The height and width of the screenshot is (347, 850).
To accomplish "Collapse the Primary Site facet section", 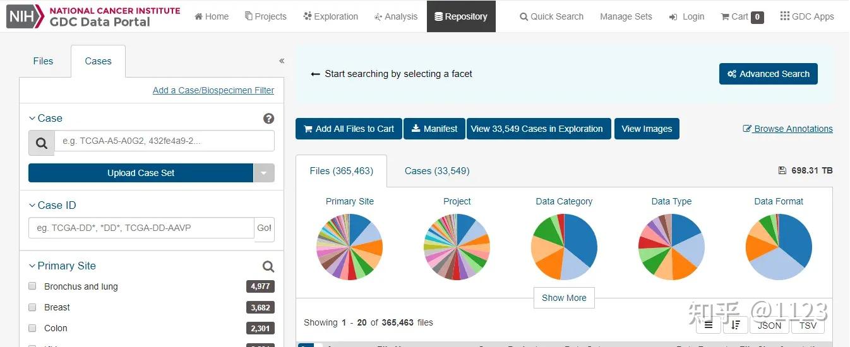I will (x=32, y=266).
